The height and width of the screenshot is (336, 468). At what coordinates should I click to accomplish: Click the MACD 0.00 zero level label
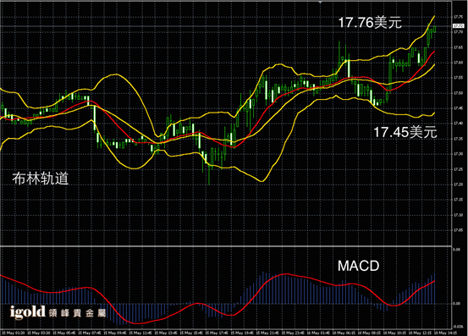coord(457,304)
